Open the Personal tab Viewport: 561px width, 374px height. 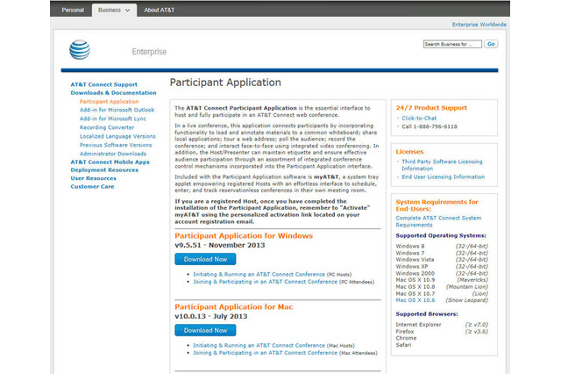pyautogui.click(x=73, y=10)
